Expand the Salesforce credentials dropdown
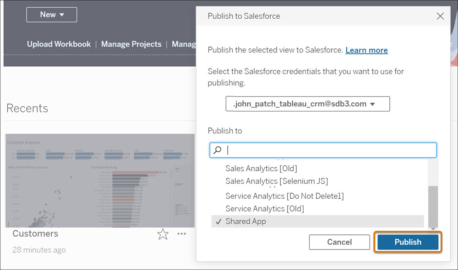 tap(308, 104)
